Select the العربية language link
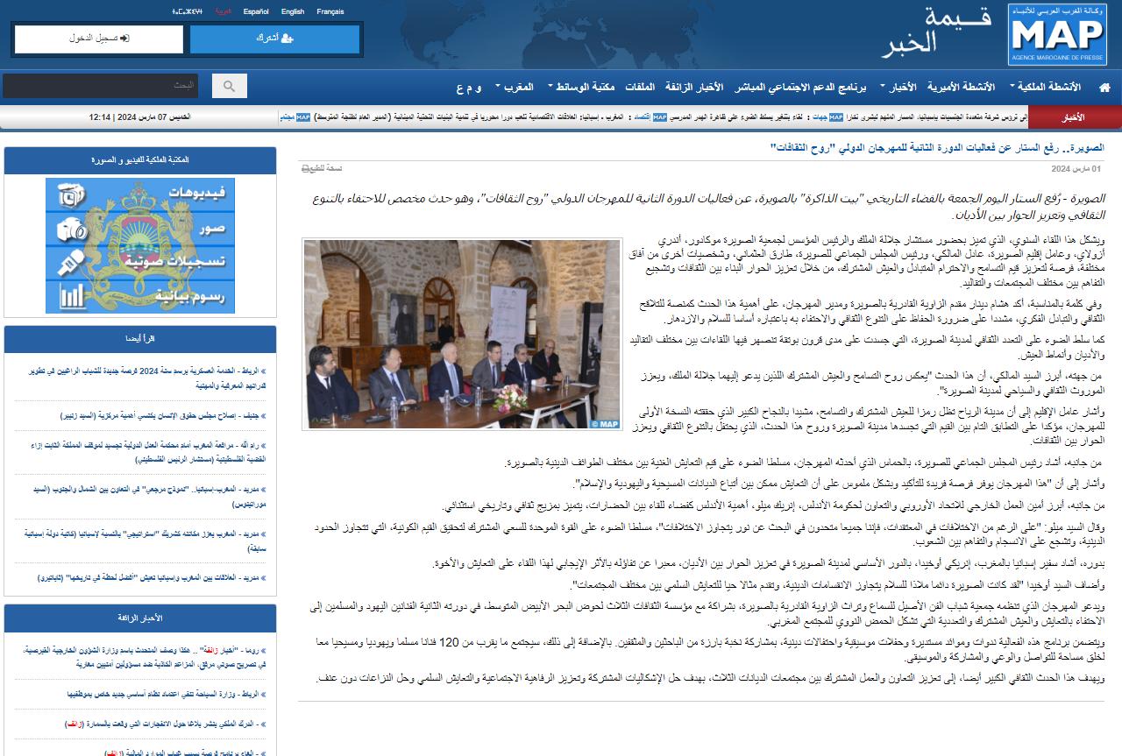This screenshot has width=1122, height=756. 224,12
